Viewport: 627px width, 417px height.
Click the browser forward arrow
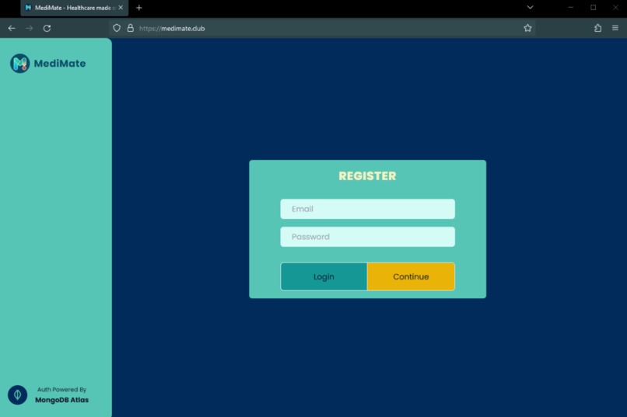pyautogui.click(x=30, y=28)
